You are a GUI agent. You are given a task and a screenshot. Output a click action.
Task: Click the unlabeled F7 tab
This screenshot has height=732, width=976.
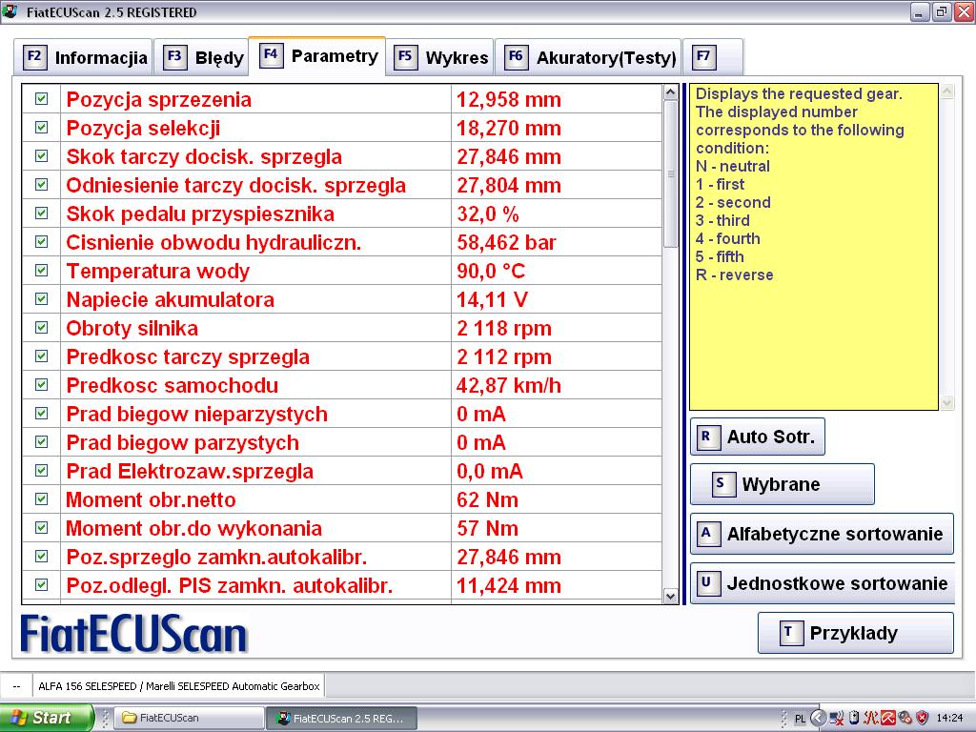point(713,57)
